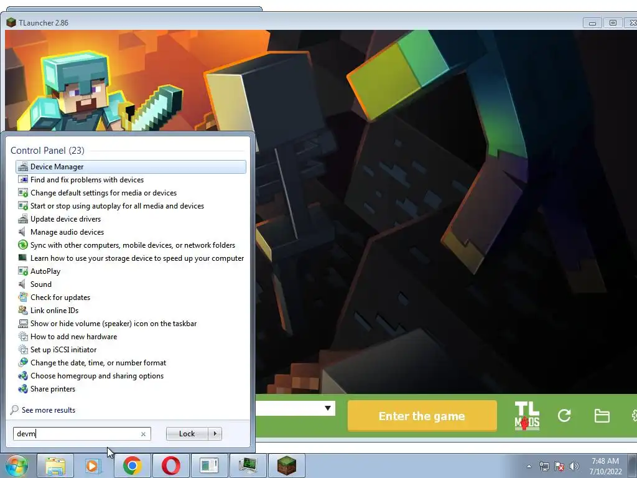Click the Windows Start orb
Viewport: 637px width, 478px height.
tap(17, 466)
